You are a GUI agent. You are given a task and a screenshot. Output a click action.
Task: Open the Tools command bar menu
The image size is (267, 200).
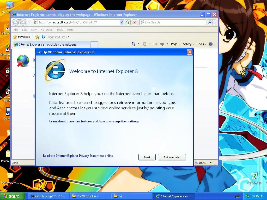[202, 44]
